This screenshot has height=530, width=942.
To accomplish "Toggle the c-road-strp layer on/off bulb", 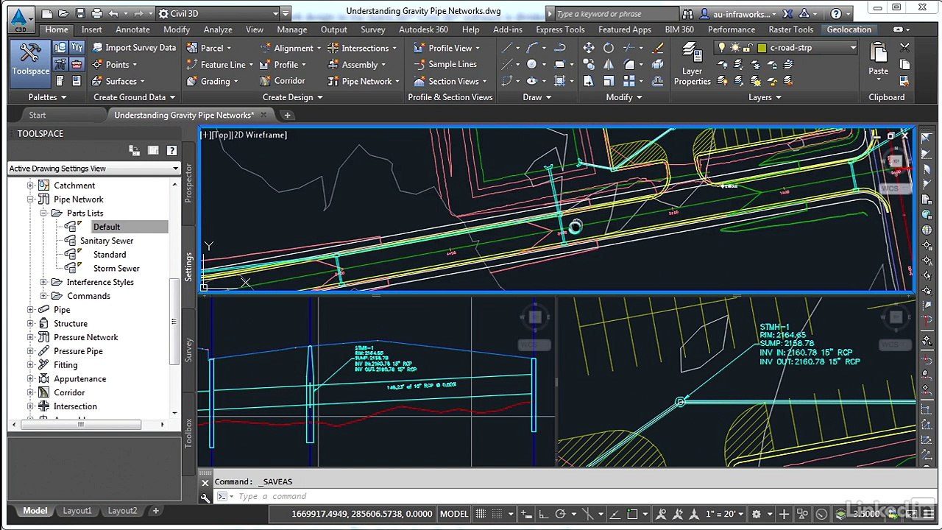I will click(x=722, y=48).
